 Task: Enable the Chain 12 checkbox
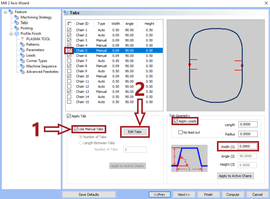click(69, 86)
